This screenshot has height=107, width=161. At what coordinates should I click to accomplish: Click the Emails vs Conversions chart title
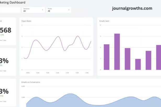[x=31, y=82]
